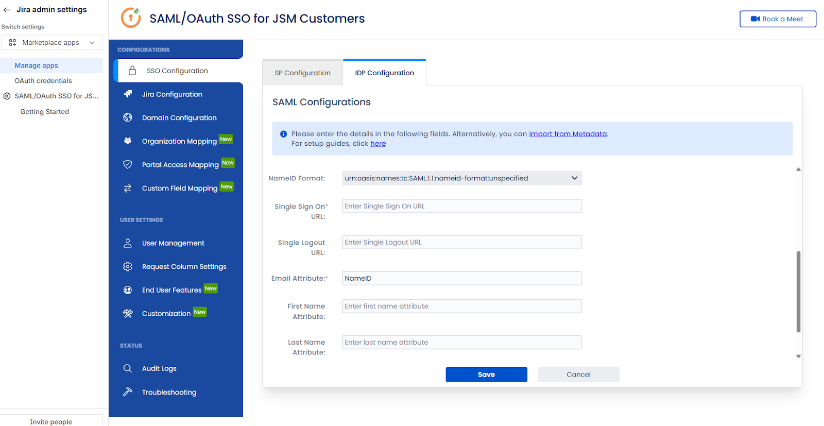The height and width of the screenshot is (426, 824).
Task: Click the User Management person icon
Action: click(128, 243)
